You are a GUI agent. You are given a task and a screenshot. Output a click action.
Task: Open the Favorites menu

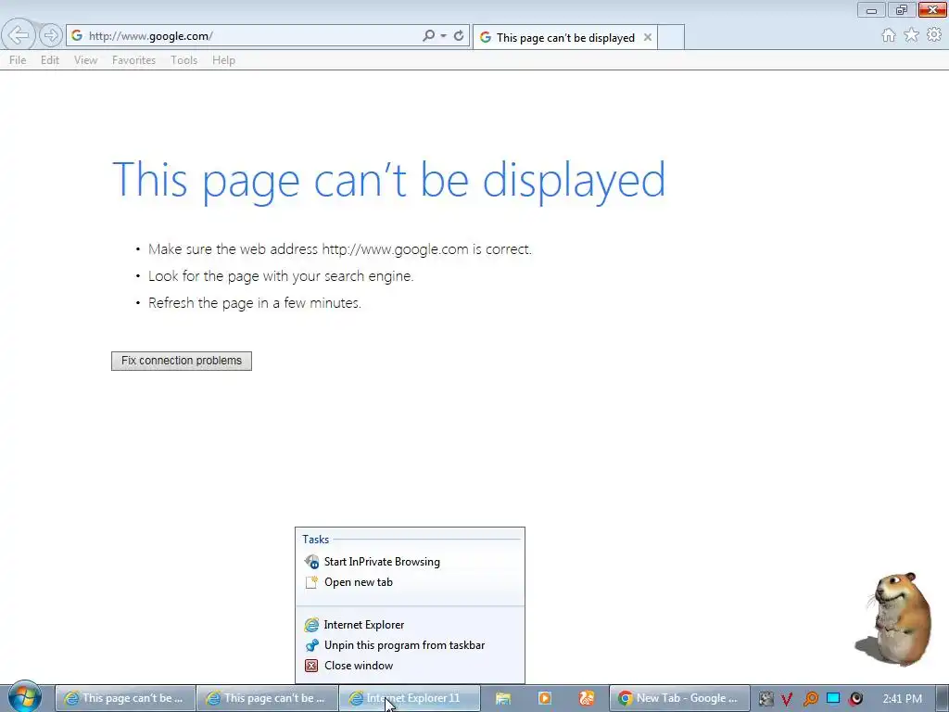coord(133,60)
